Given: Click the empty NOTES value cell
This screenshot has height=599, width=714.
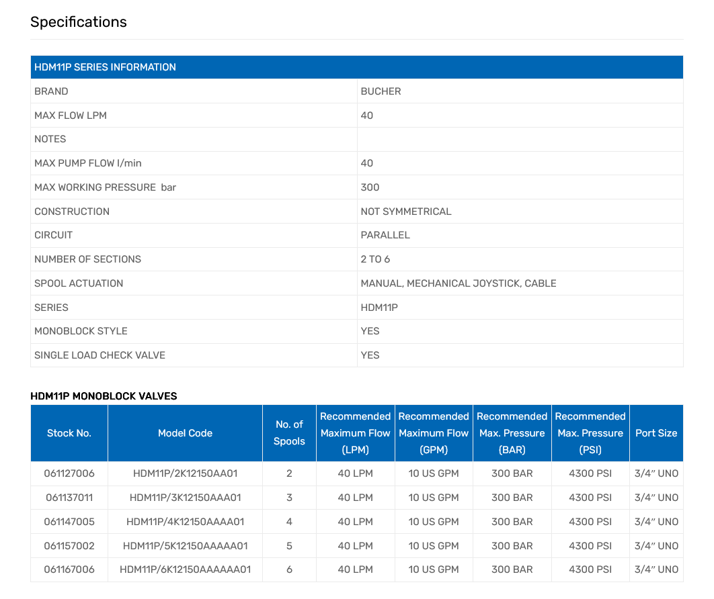Looking at the screenshot, I should [x=519, y=139].
